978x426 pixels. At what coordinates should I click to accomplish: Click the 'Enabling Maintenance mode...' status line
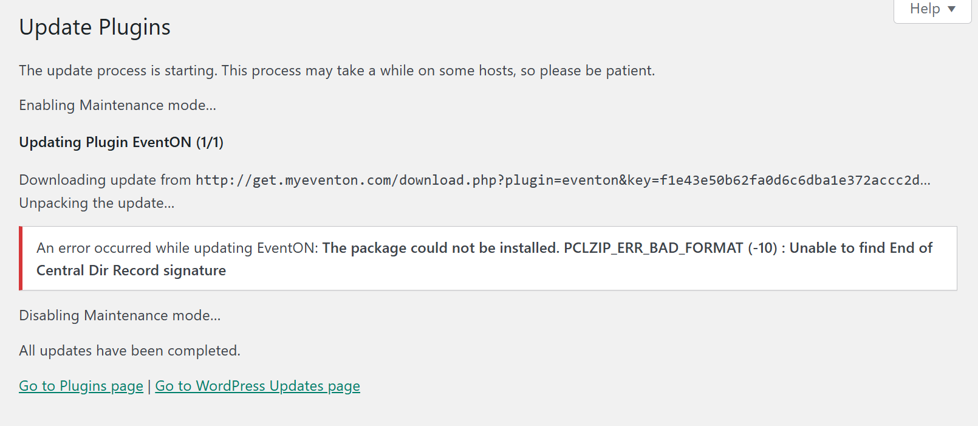pos(118,105)
